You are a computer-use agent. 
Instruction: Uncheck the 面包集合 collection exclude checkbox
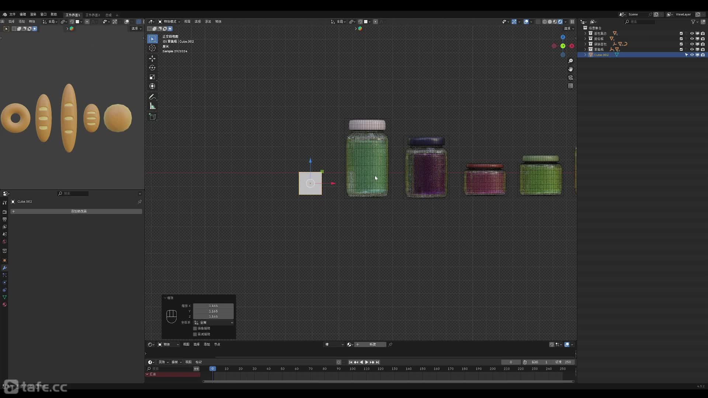pyautogui.click(x=681, y=34)
